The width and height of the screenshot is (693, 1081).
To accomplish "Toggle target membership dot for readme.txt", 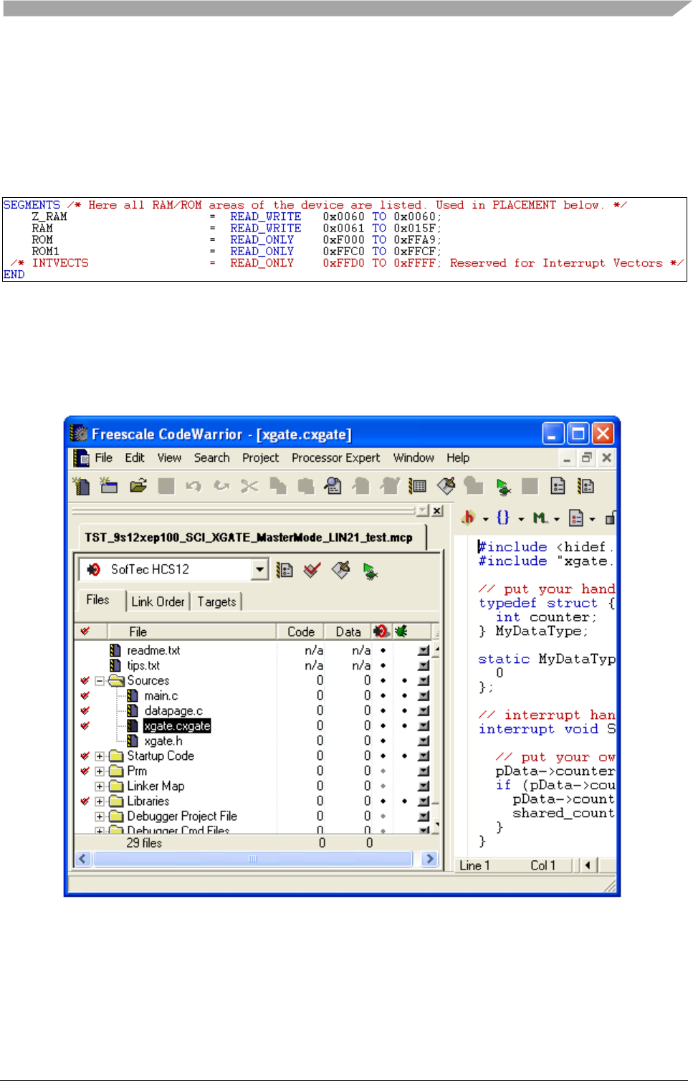I will click(x=383, y=650).
